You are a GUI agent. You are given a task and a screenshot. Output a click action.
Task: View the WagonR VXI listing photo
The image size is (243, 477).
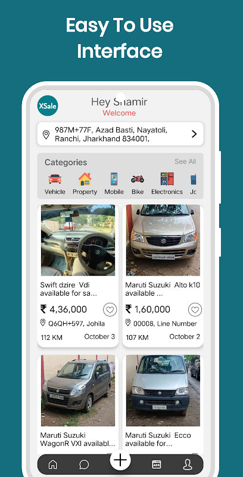click(78, 391)
